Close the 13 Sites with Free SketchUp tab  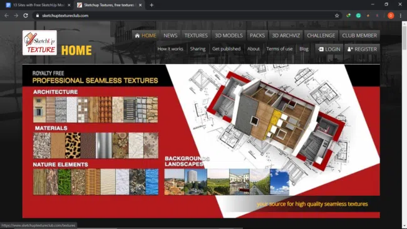tap(69, 5)
